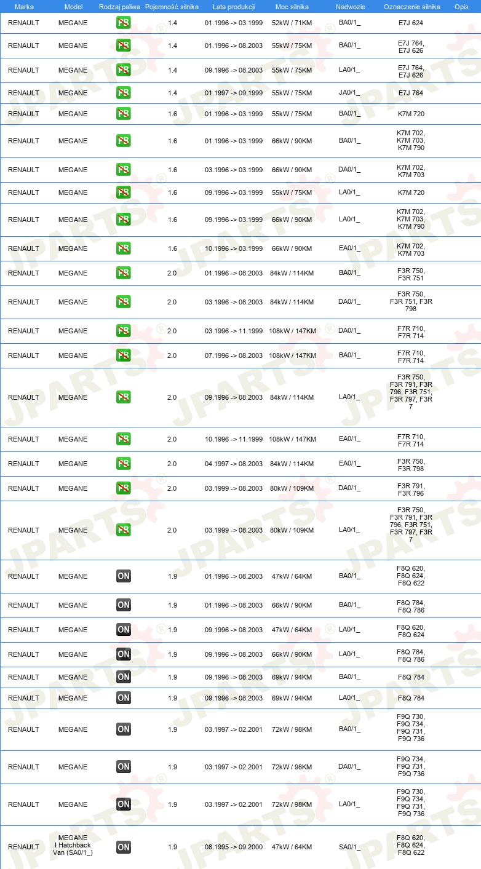
Task: Click diesel ON icon of 69kW LA0/1_ row
Action: [124, 698]
